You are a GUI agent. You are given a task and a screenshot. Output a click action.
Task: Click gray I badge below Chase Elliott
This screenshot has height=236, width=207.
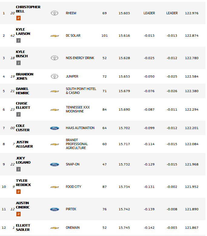click(x=18, y=114)
